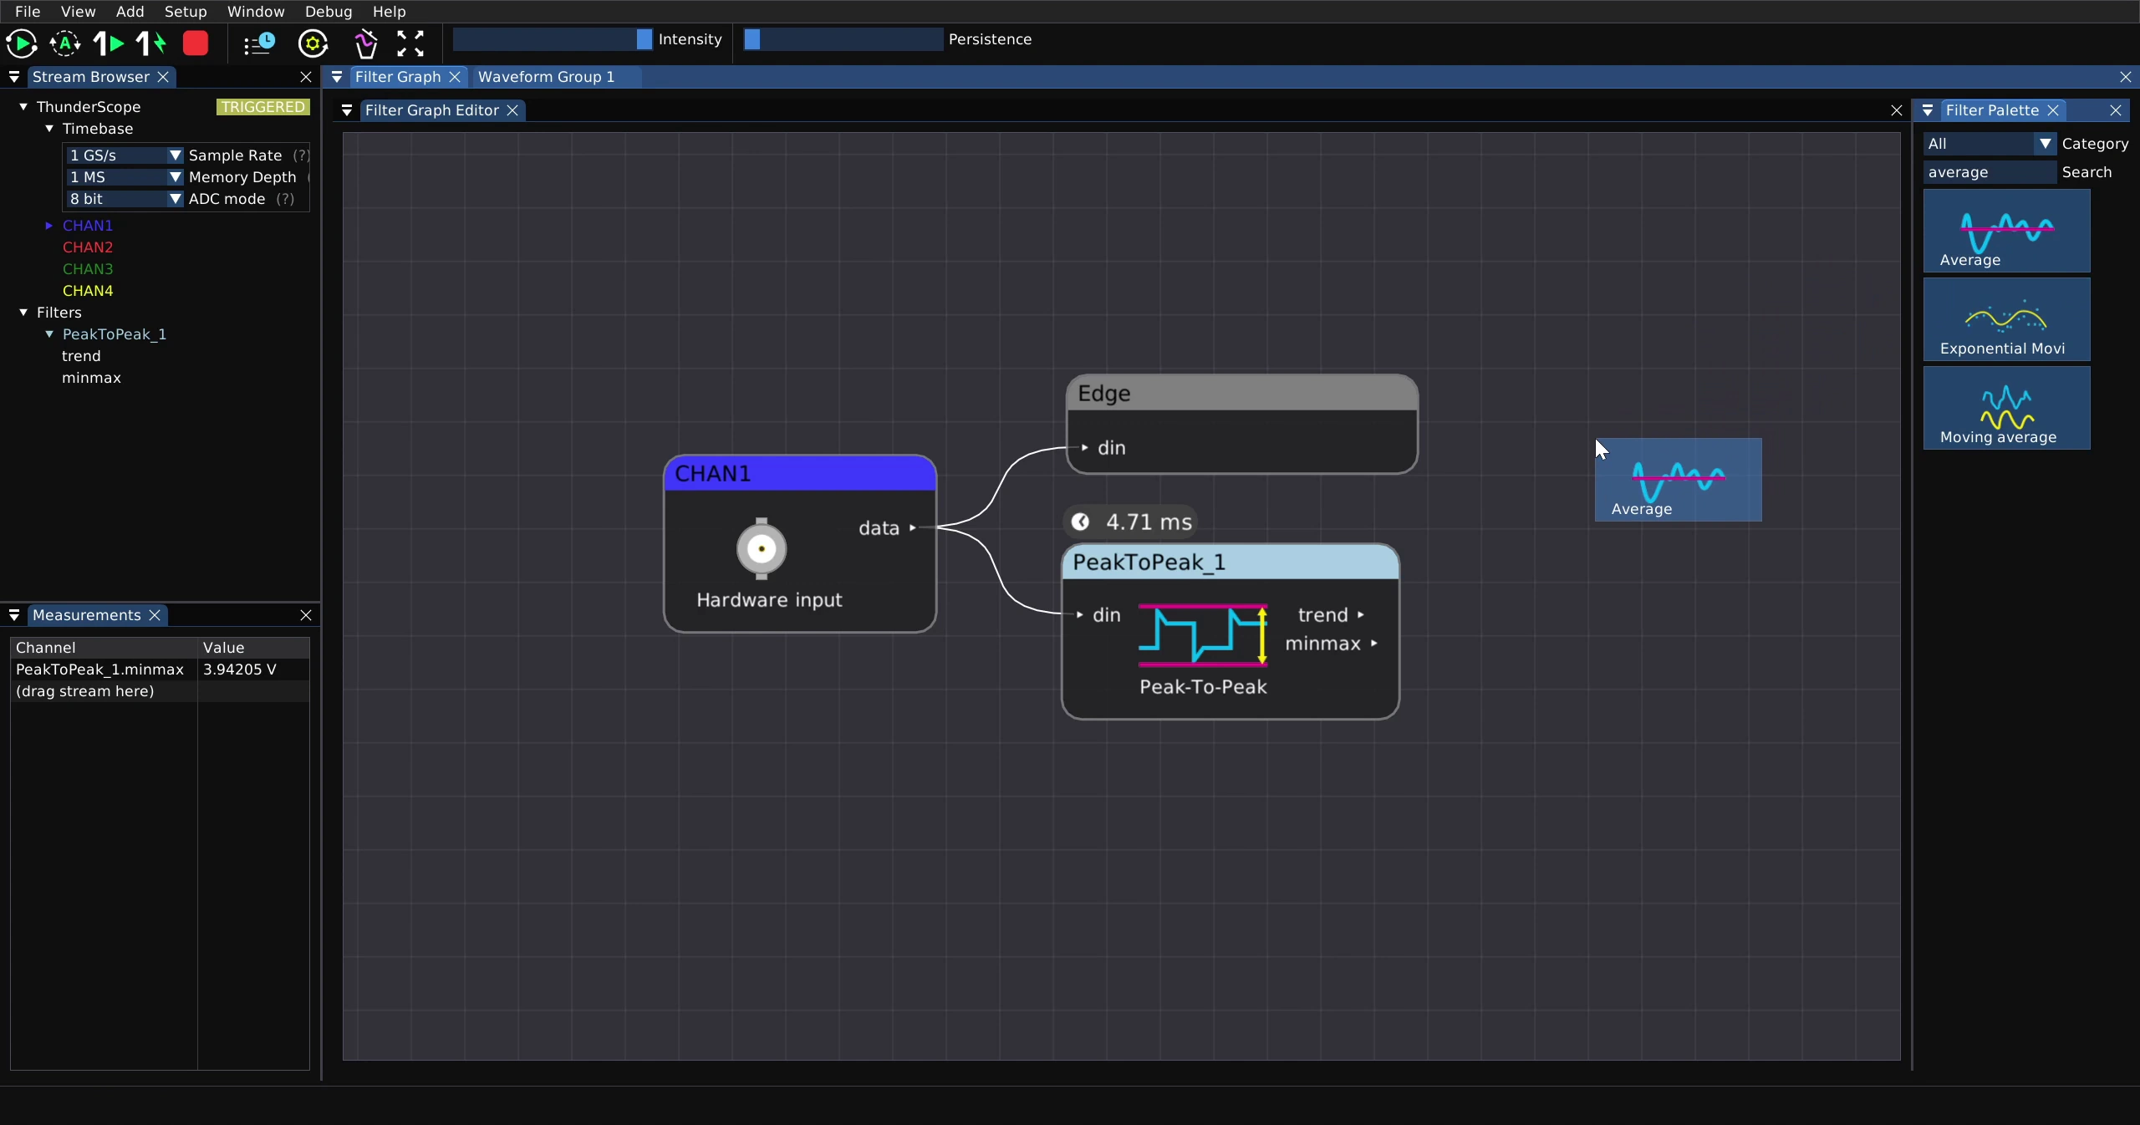
Task: Click the single trigger button
Action: click(109, 43)
